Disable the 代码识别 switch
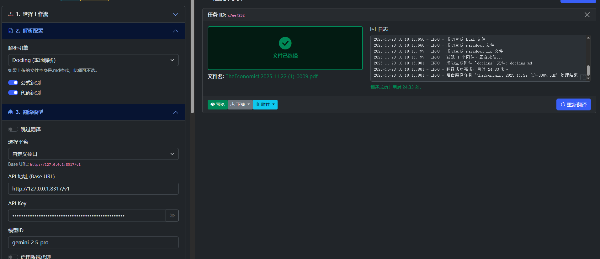600x259 pixels. (x=13, y=93)
